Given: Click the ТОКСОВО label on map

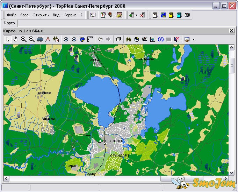Looking at the screenshot, I should (113, 141).
